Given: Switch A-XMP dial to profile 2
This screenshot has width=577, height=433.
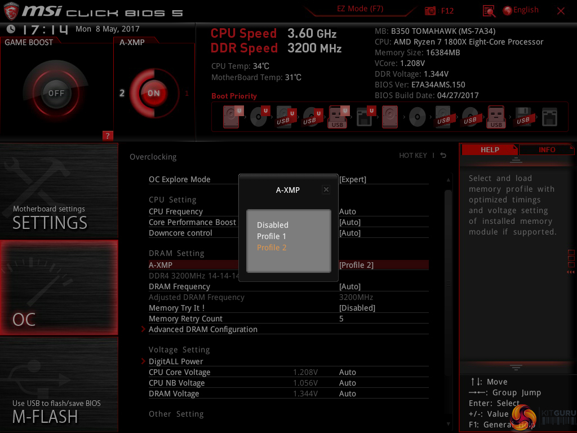Looking at the screenshot, I should coord(122,93).
